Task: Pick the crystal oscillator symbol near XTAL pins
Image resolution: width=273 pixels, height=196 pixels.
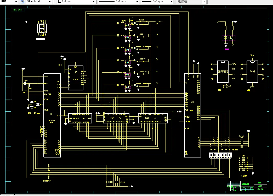Action: point(38,105)
